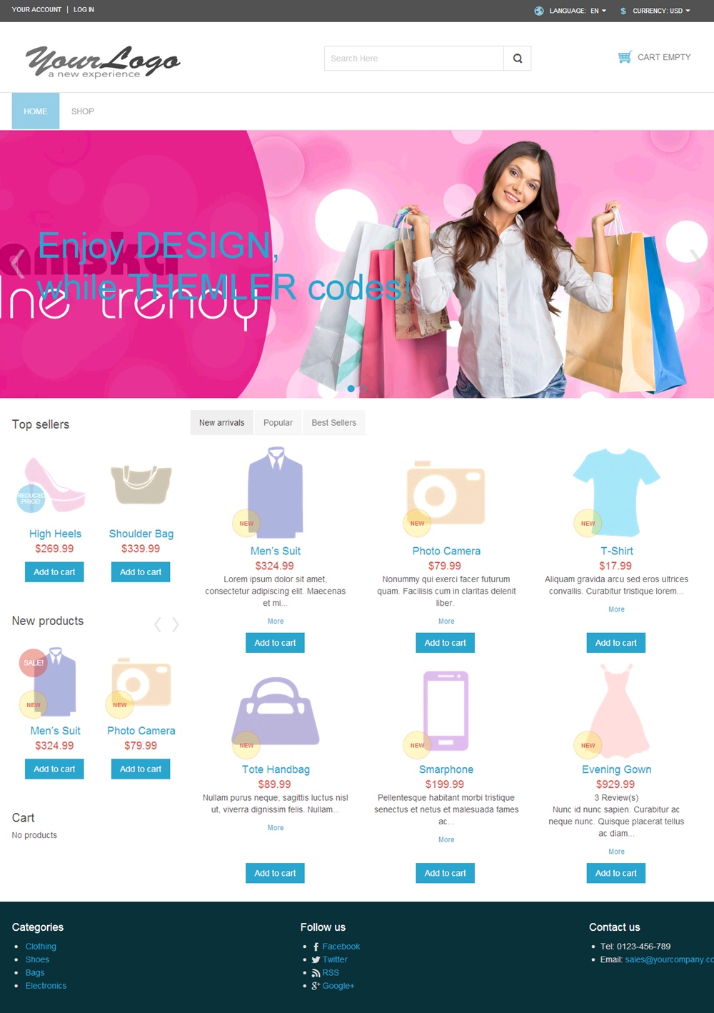
Task: Open More link under T-Shirt
Action: [616, 609]
